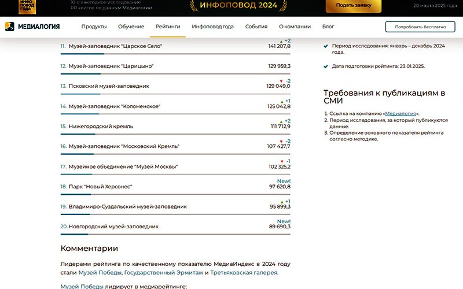
Task: Click the checkmark beside Период исследования
Action: click(326, 46)
